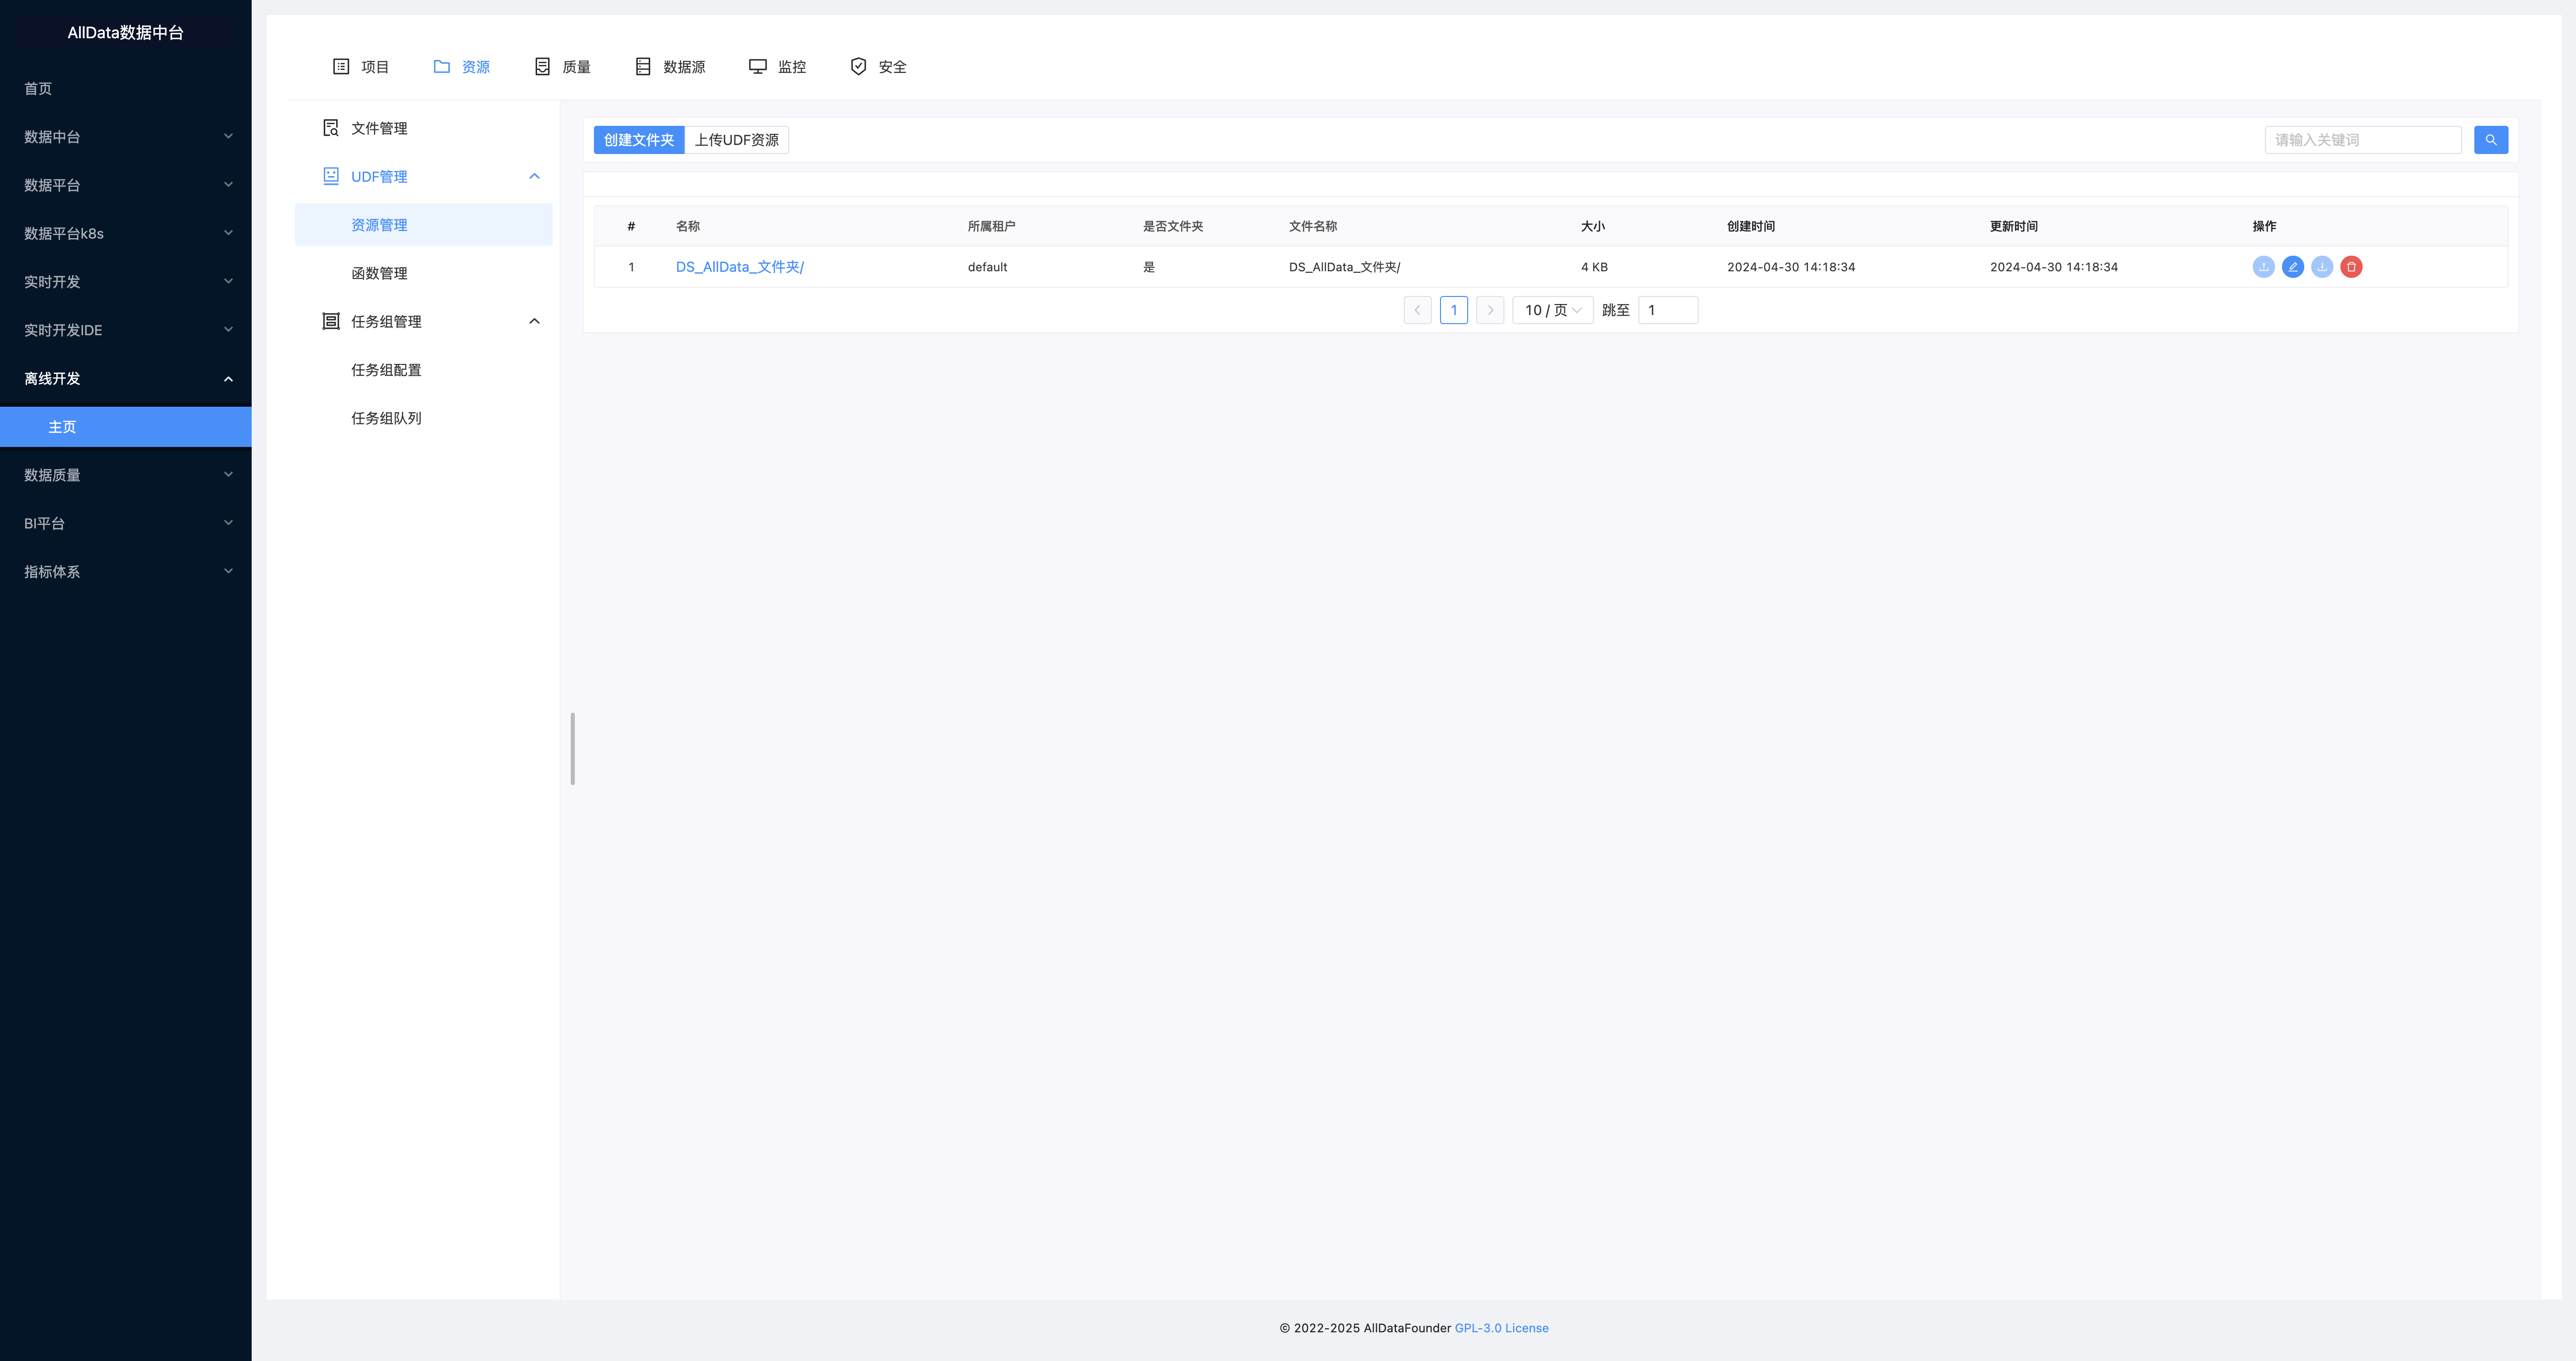Select 主页 under 离线开发
Viewport: 2576px width, 1361px height.
126,427
